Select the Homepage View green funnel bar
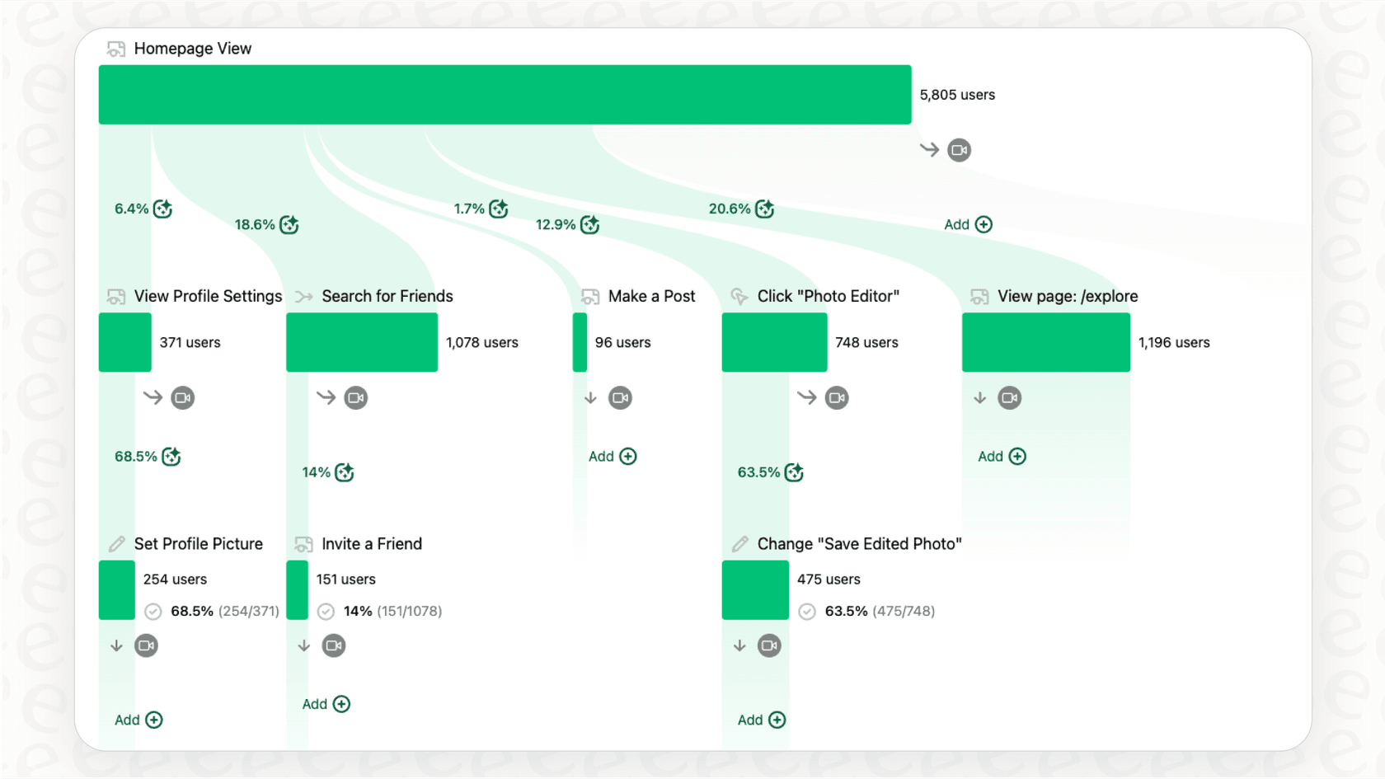The height and width of the screenshot is (779, 1385). click(x=505, y=94)
